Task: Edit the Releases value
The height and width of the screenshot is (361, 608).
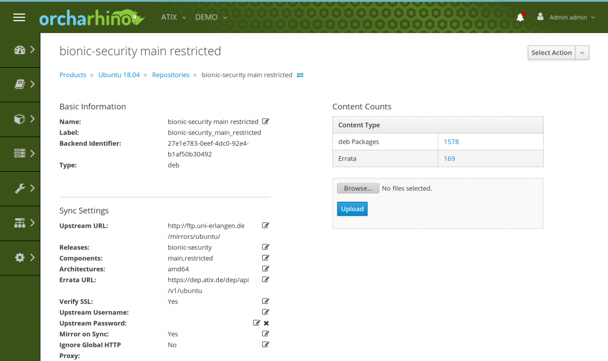Action: pos(266,247)
